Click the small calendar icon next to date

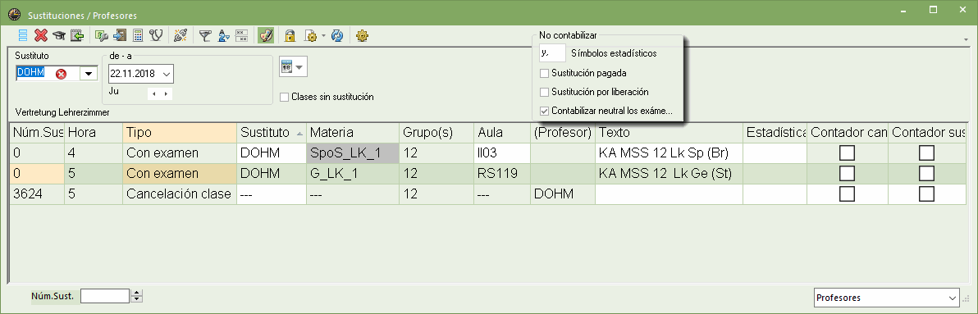pyautogui.click(x=287, y=66)
